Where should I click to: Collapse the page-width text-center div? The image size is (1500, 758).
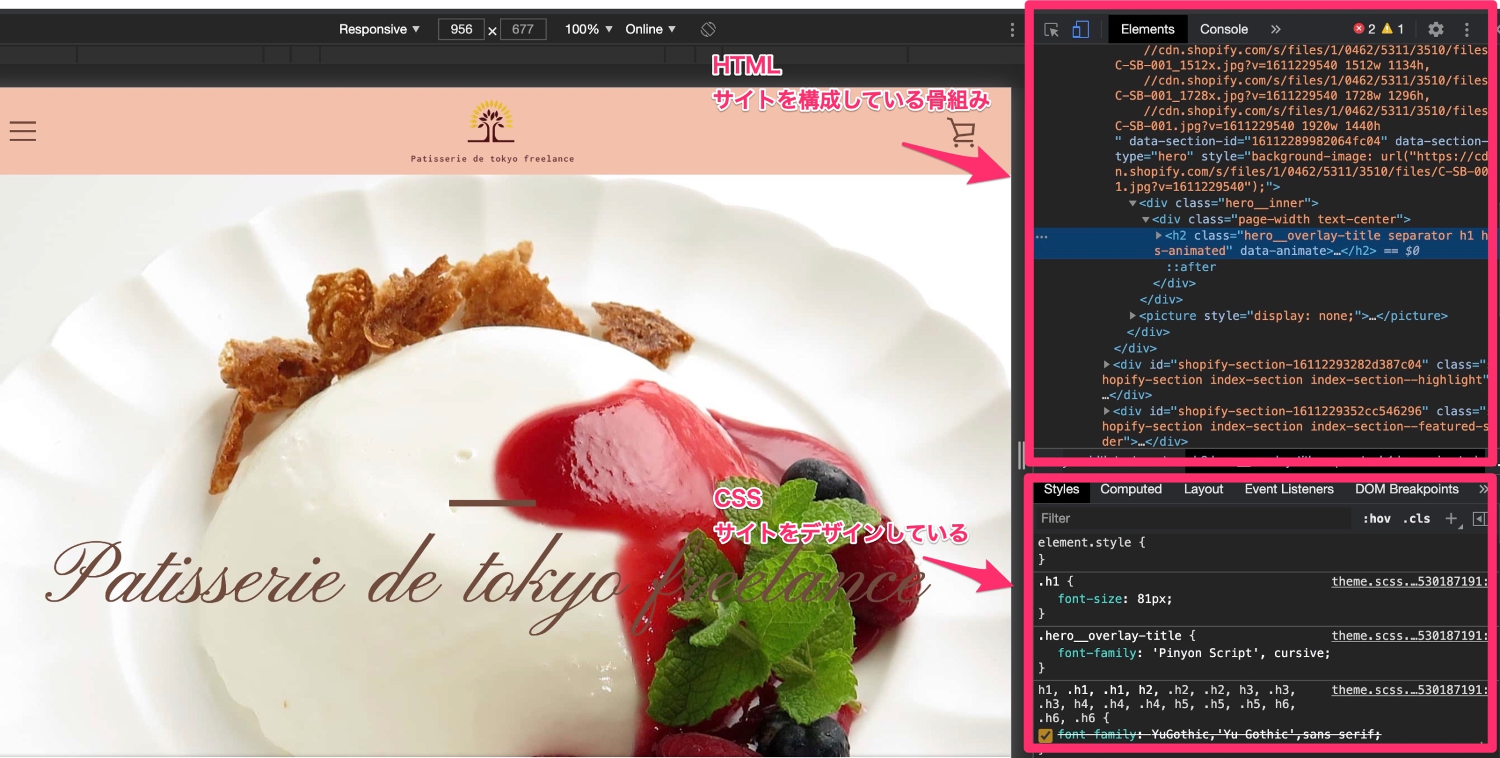tap(1146, 220)
